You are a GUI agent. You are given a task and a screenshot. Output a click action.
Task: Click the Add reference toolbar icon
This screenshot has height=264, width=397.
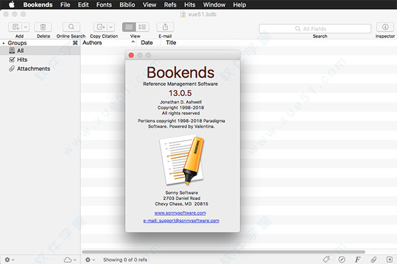point(15,27)
